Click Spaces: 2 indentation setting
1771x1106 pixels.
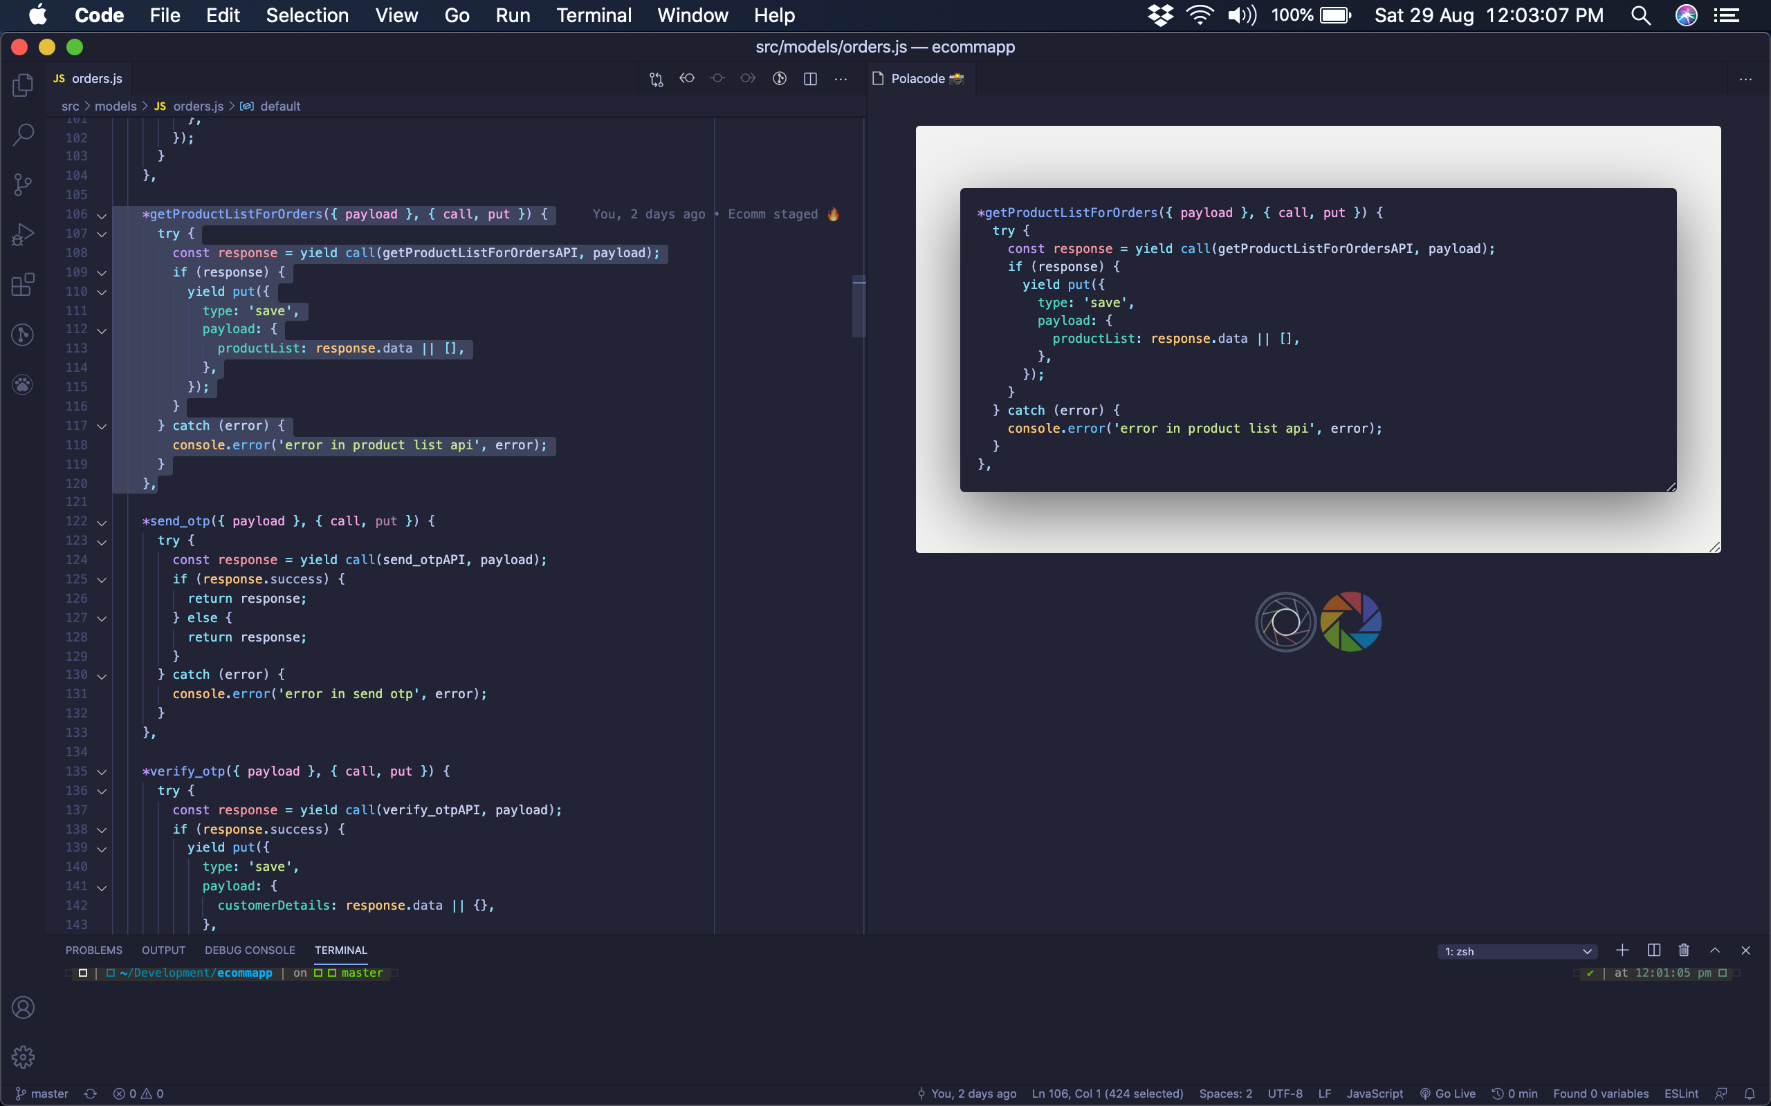pos(1225,1094)
